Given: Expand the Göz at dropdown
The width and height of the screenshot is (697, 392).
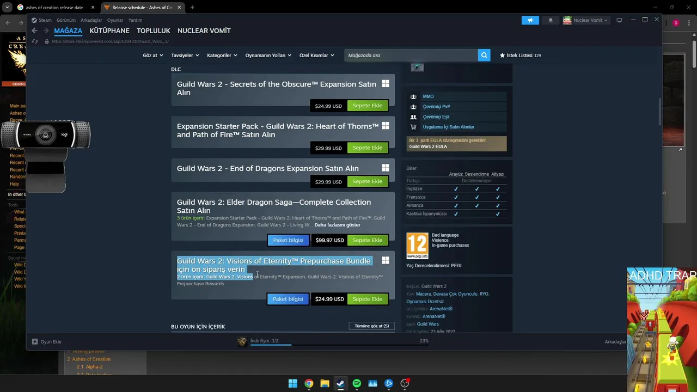Looking at the screenshot, I should tap(152, 55).
